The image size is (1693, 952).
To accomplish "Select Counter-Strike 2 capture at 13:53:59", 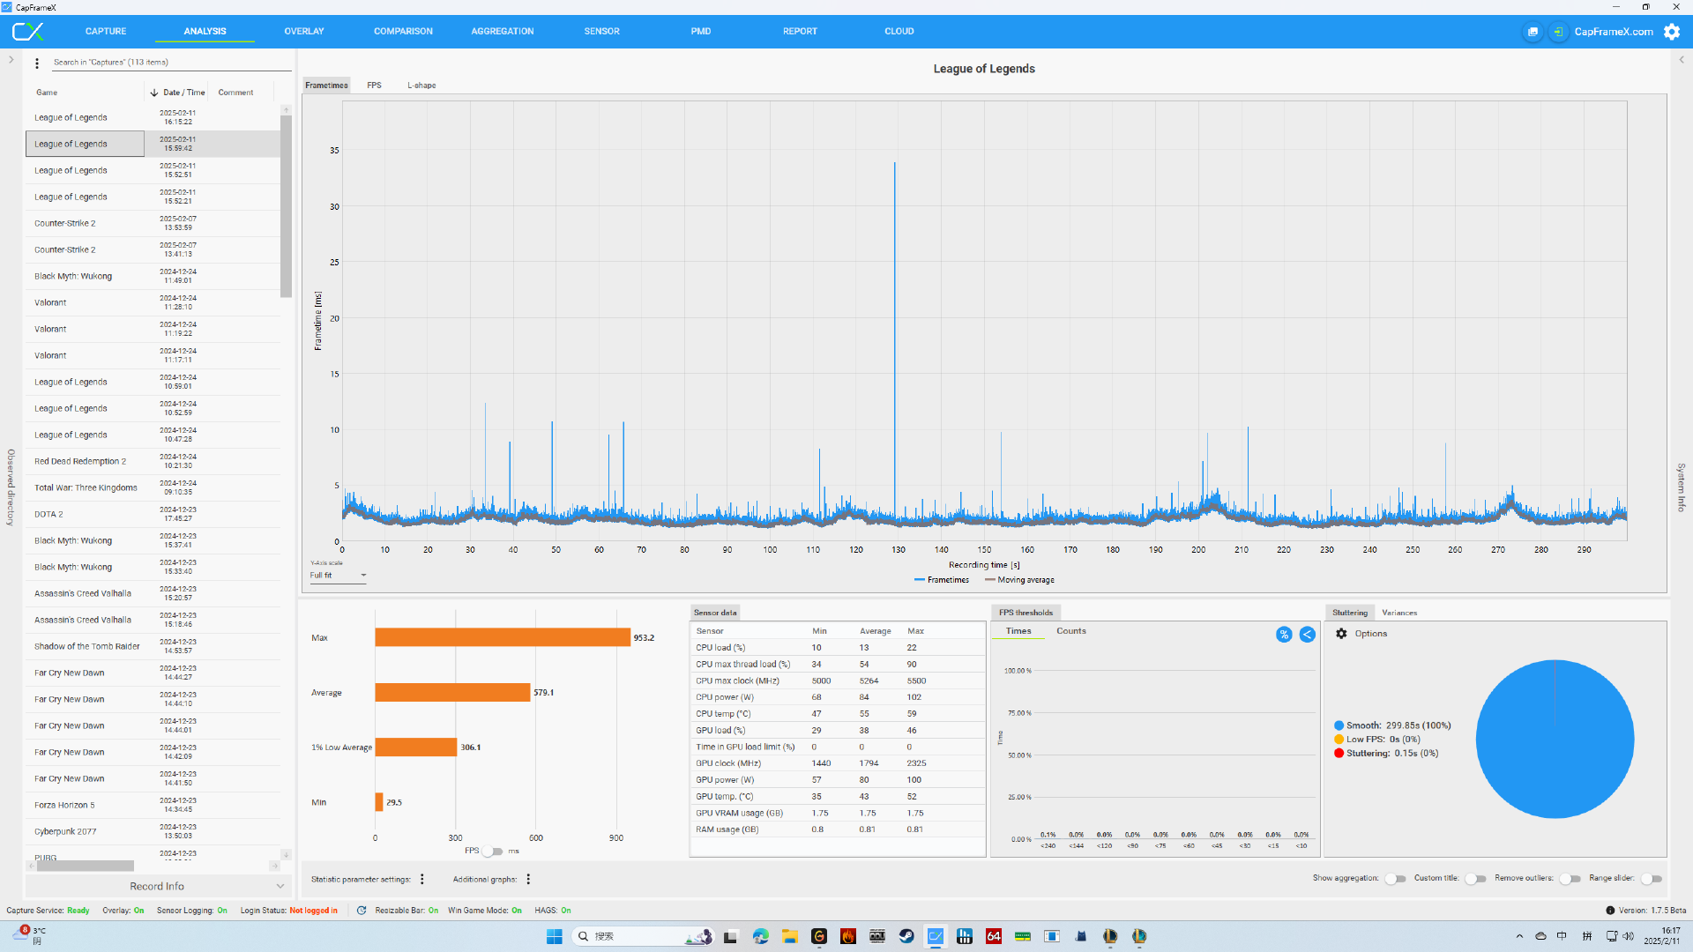I will [x=153, y=224].
